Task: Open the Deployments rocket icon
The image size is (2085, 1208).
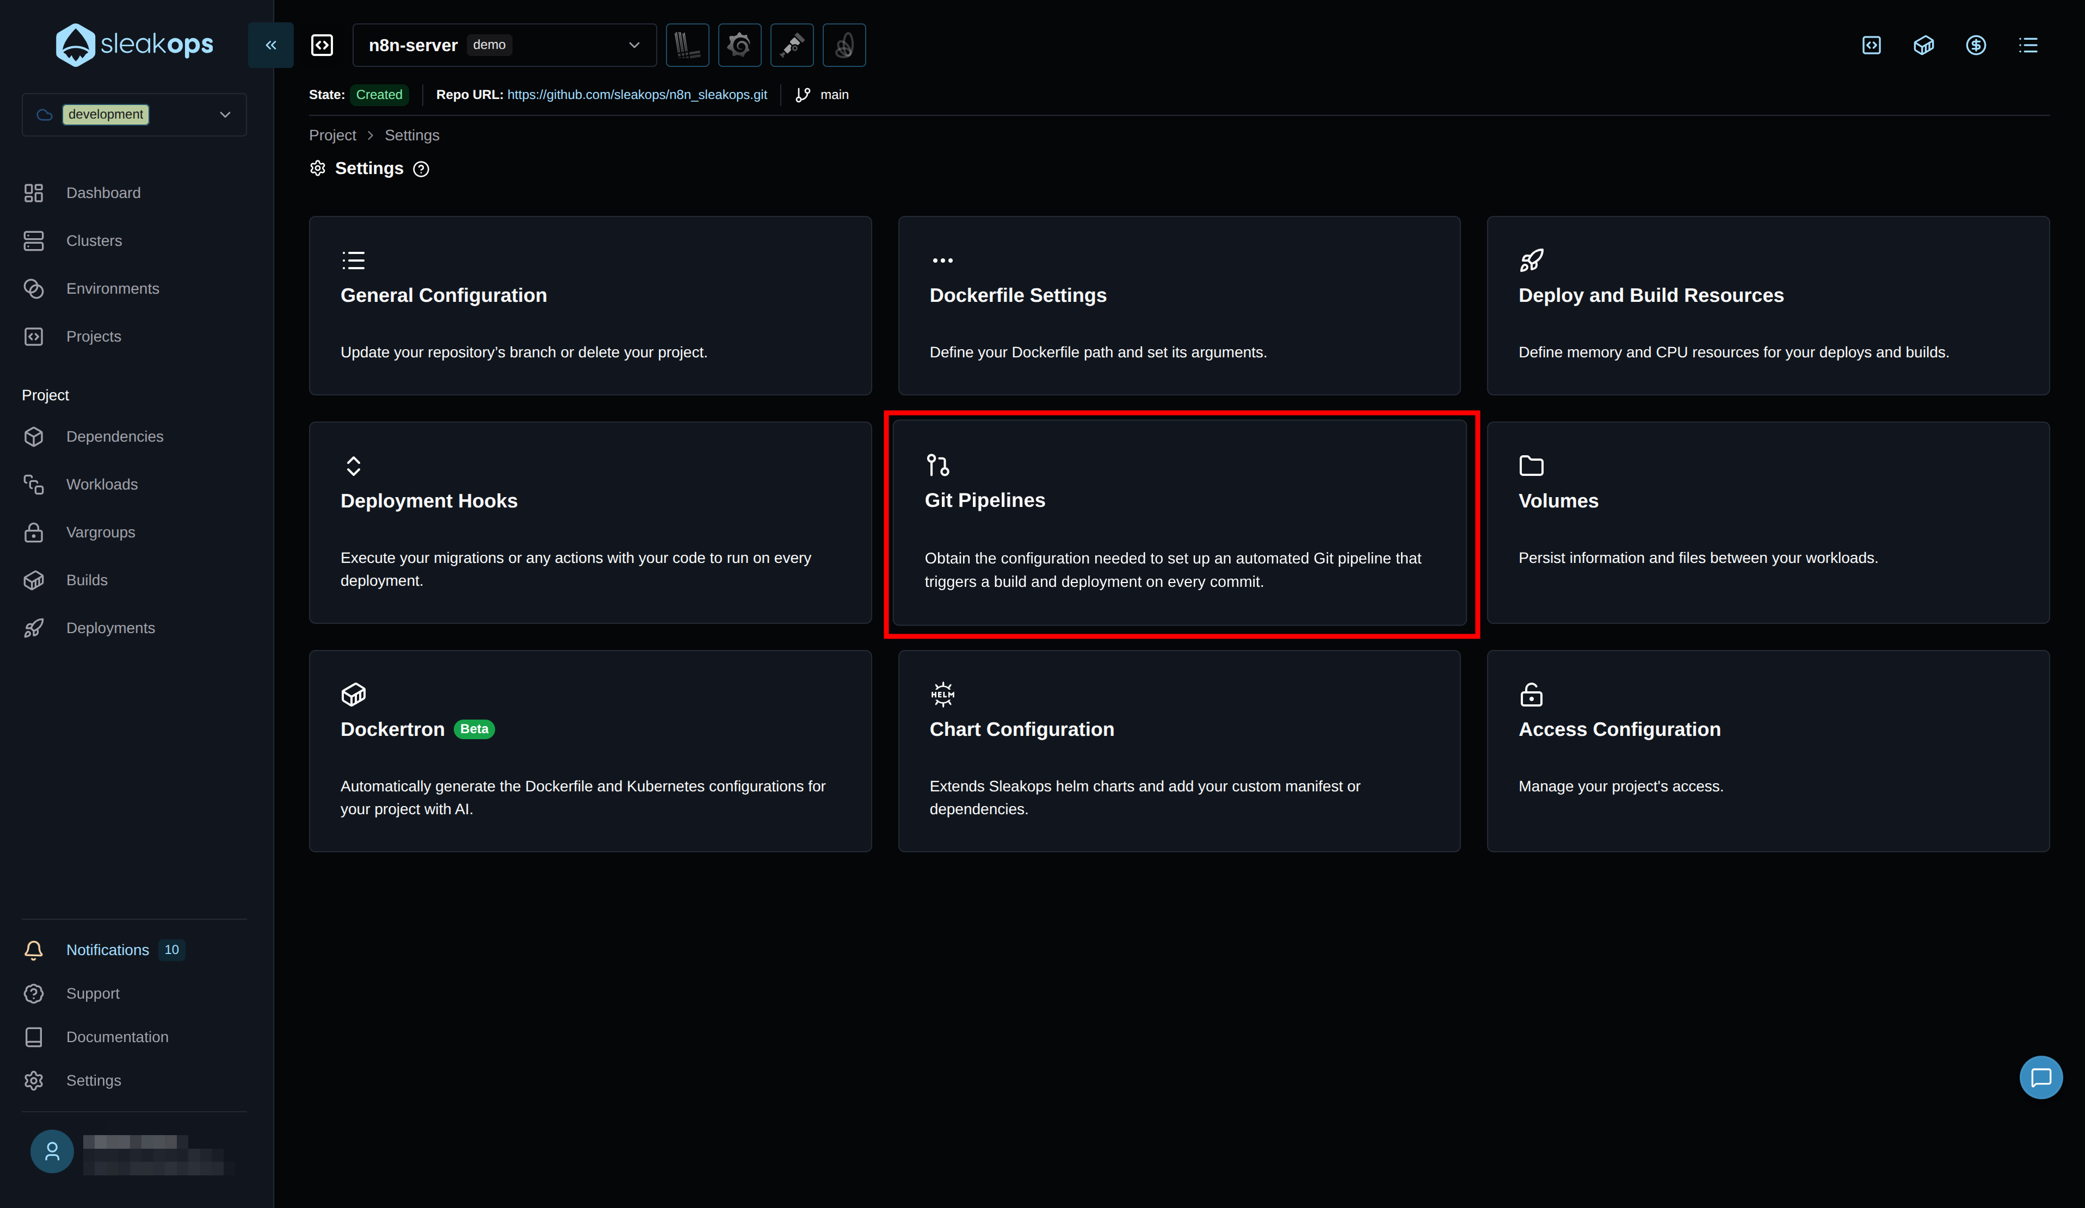Action: click(33, 628)
